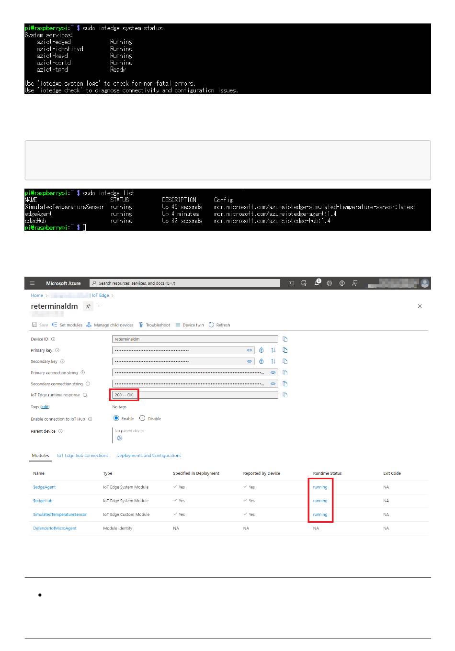Click the Exit Code column header
This screenshot has width=455, height=651.
pos(392,473)
